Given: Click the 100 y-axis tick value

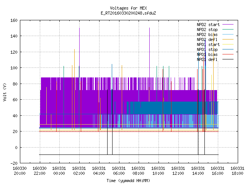Looking at the screenshot, I should click(x=14, y=68).
